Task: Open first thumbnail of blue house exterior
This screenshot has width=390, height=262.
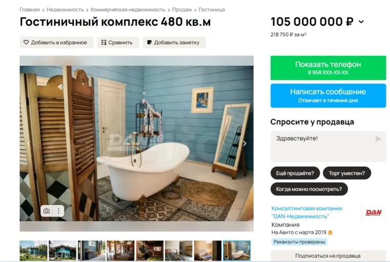Action: tap(33, 251)
